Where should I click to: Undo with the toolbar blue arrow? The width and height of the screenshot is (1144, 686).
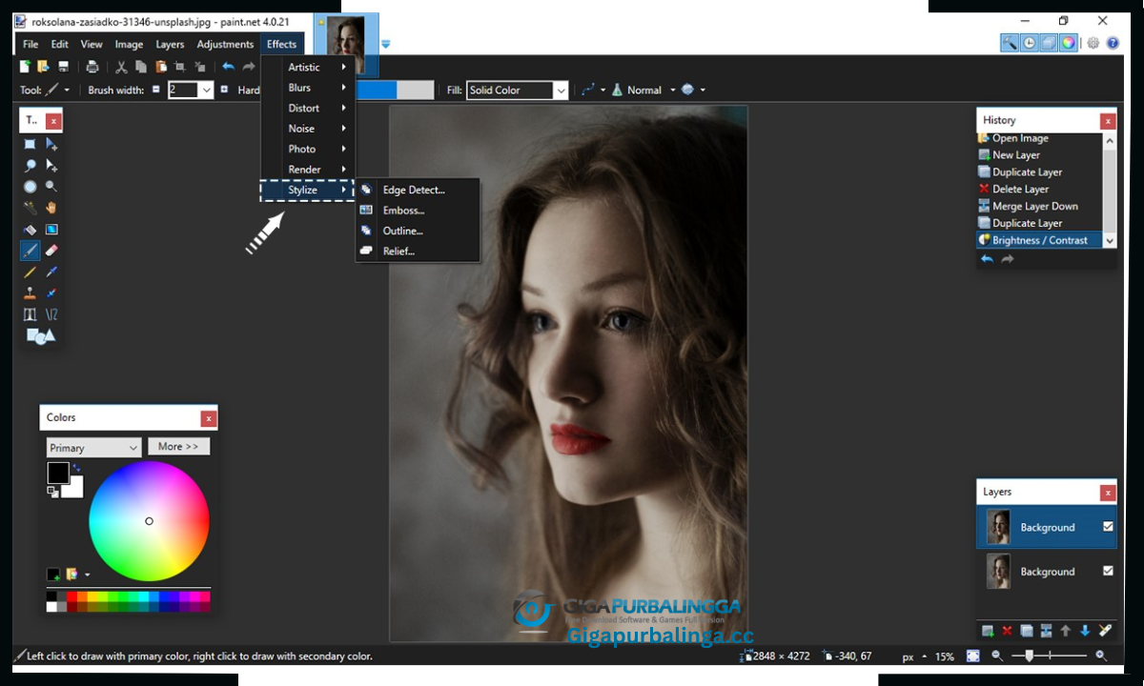tap(228, 67)
